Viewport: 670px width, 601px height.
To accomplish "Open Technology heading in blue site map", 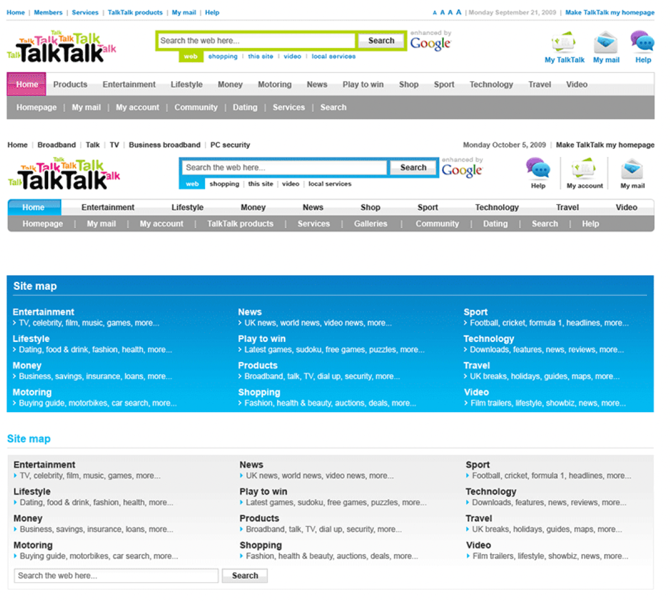I will click(489, 339).
